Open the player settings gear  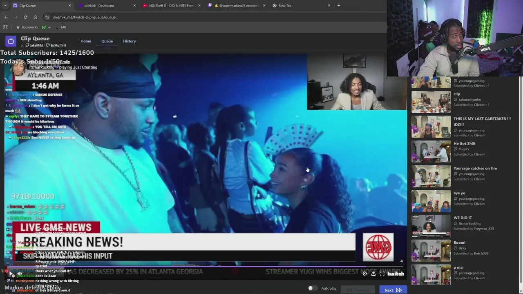click(x=364, y=274)
